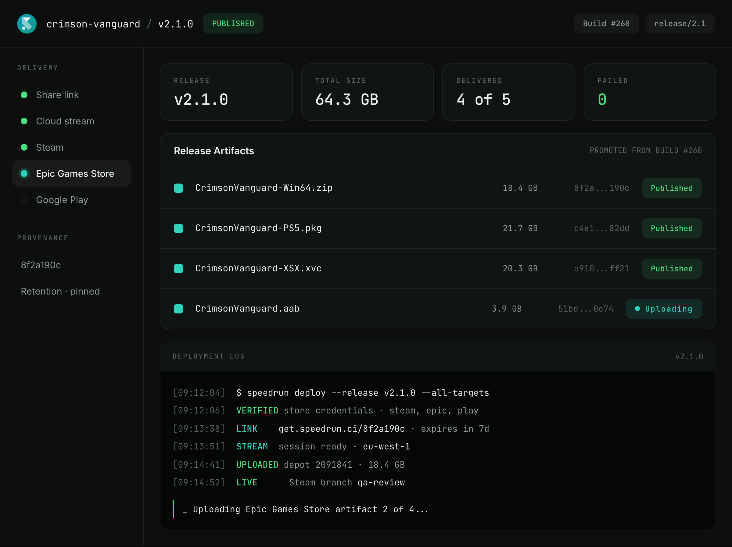Click the CrimsonVanguard-Win64.zip file name
732x547 pixels.
pyautogui.click(x=264, y=188)
